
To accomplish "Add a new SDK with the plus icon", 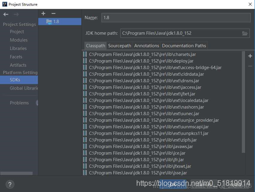I will [43, 13].
